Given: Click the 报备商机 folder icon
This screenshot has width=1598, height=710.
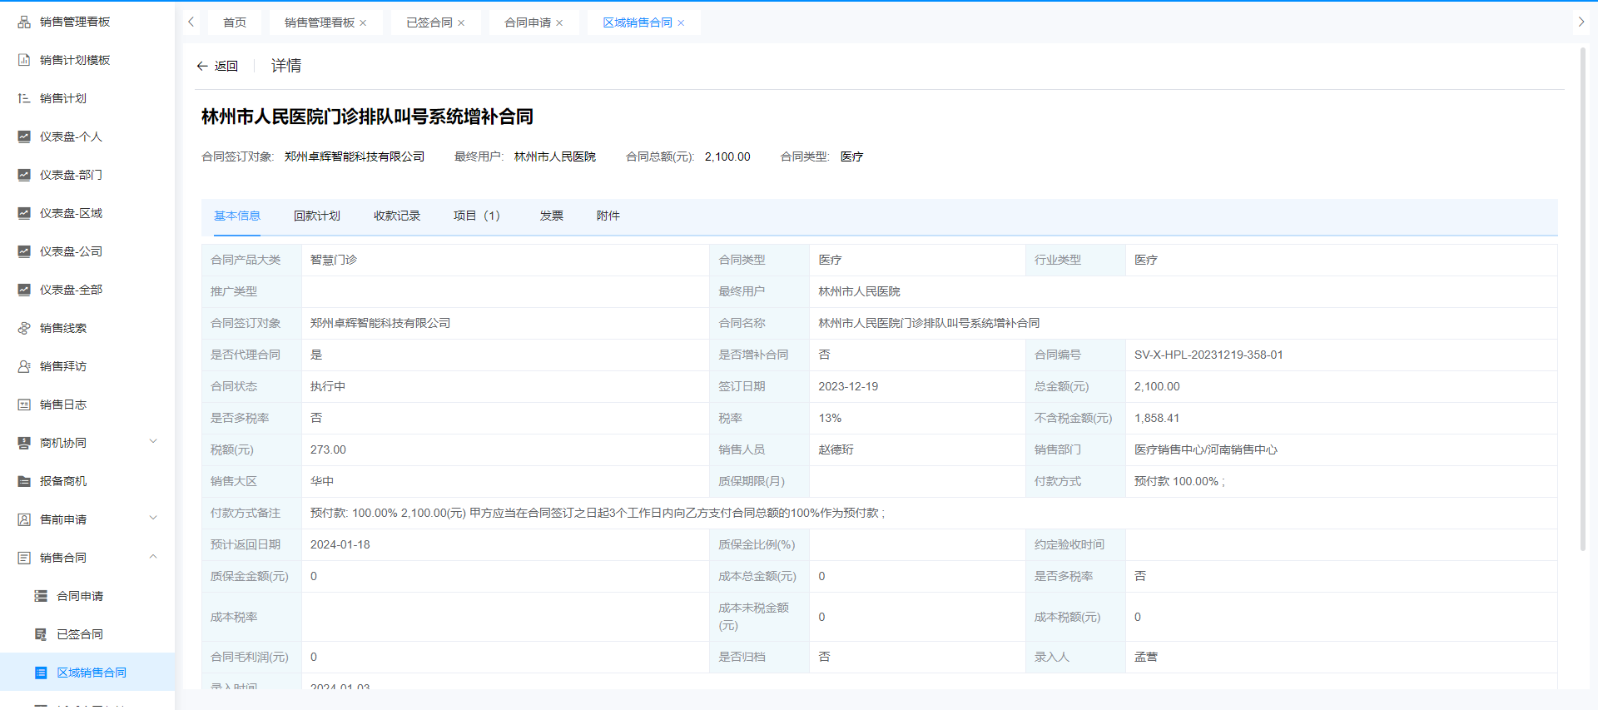Looking at the screenshot, I should (x=24, y=481).
